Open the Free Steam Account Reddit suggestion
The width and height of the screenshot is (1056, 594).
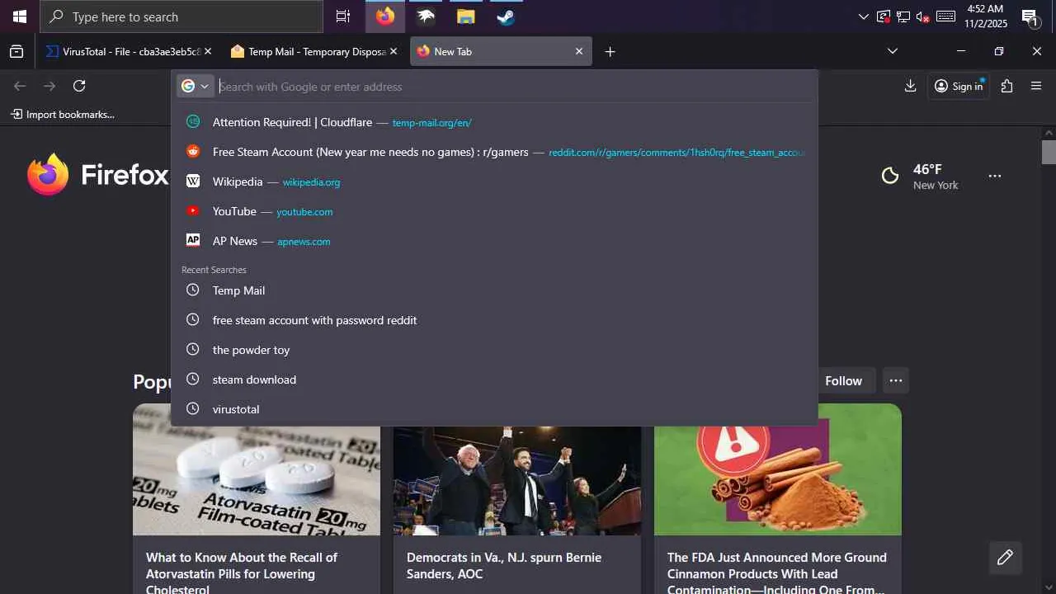(495, 152)
